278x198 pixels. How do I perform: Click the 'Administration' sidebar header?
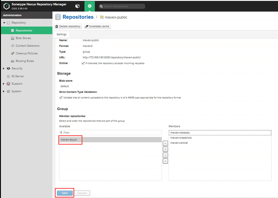click(12, 15)
